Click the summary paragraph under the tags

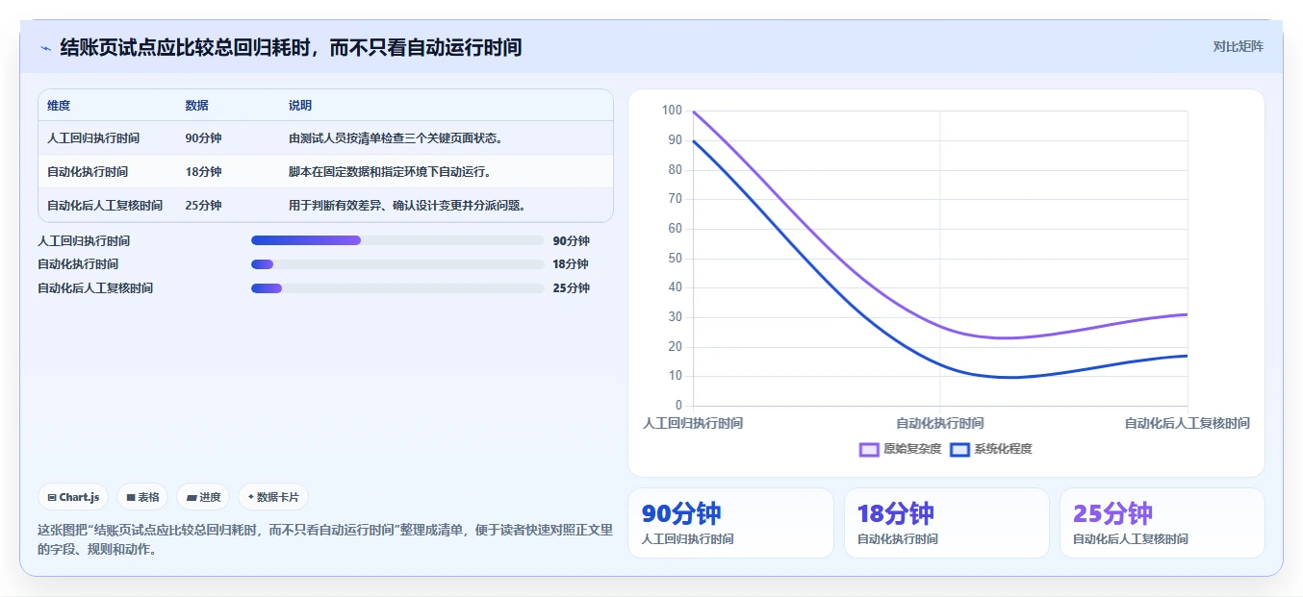coord(325,539)
